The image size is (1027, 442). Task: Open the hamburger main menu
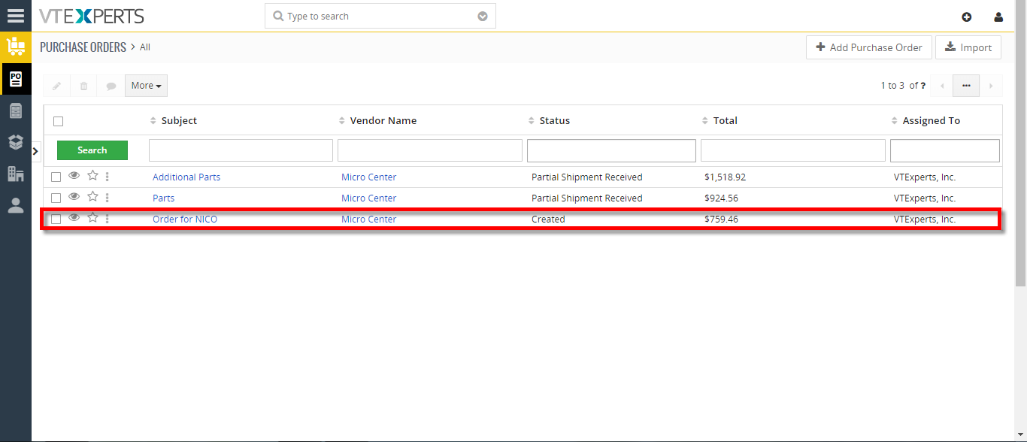coord(15,16)
